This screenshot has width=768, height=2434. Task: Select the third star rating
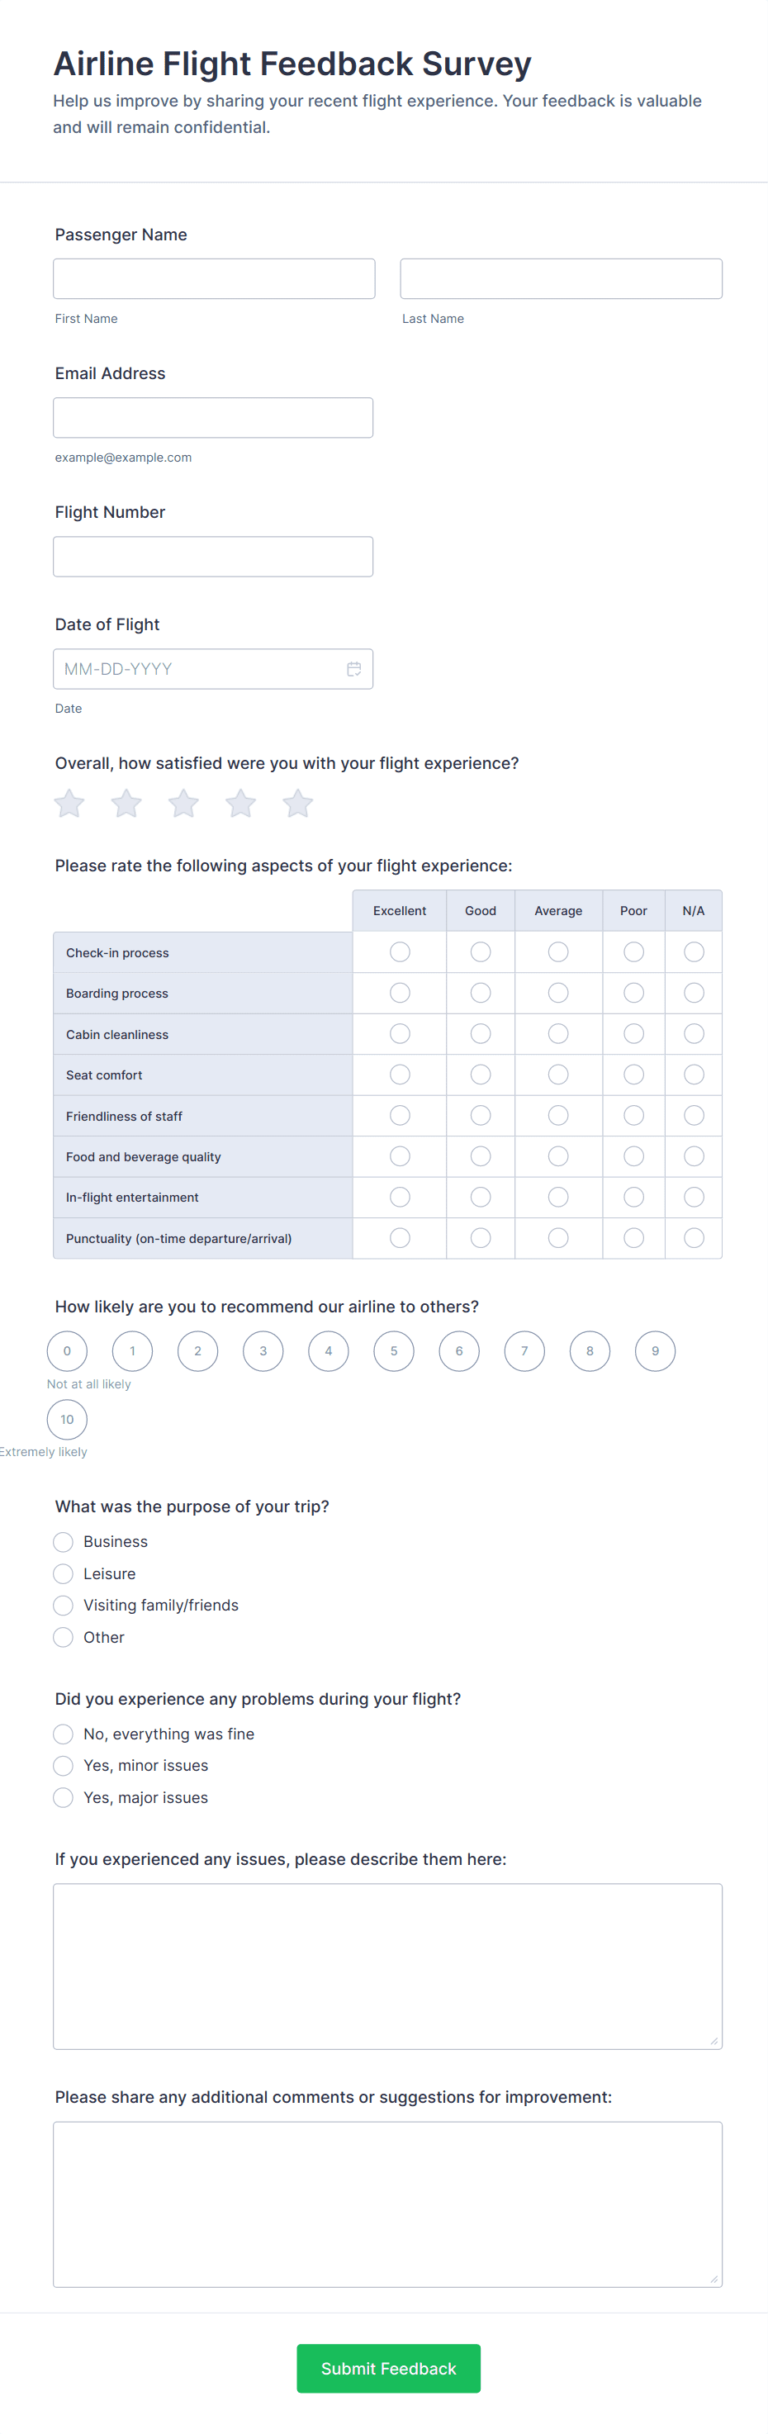(183, 804)
